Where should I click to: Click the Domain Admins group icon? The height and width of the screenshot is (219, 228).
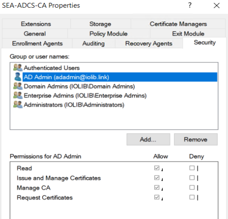pyautogui.click(x=18, y=86)
